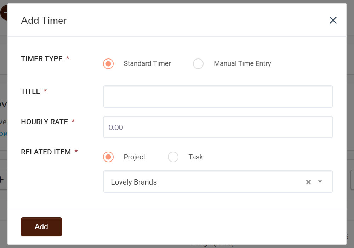This screenshot has height=248, width=354.
Task: Click the Add button
Action: point(41,226)
